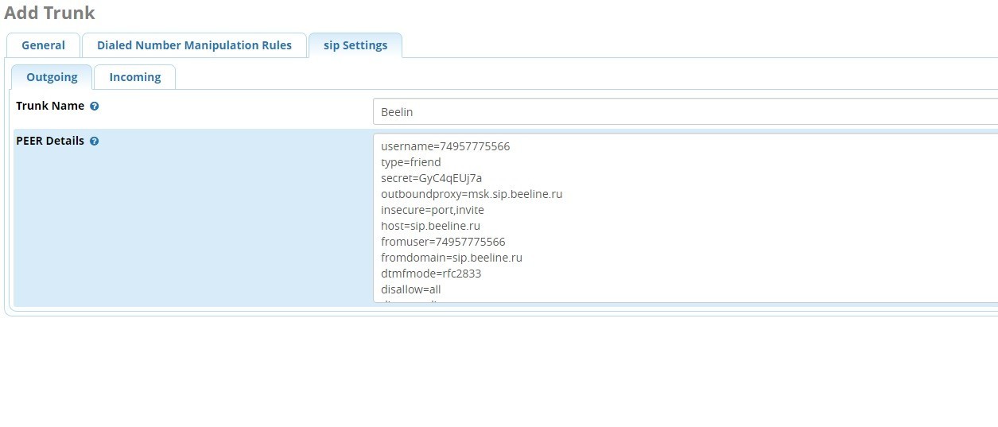
Task: Click the host=sip.beeline.ru line
Action: pyautogui.click(x=430, y=226)
